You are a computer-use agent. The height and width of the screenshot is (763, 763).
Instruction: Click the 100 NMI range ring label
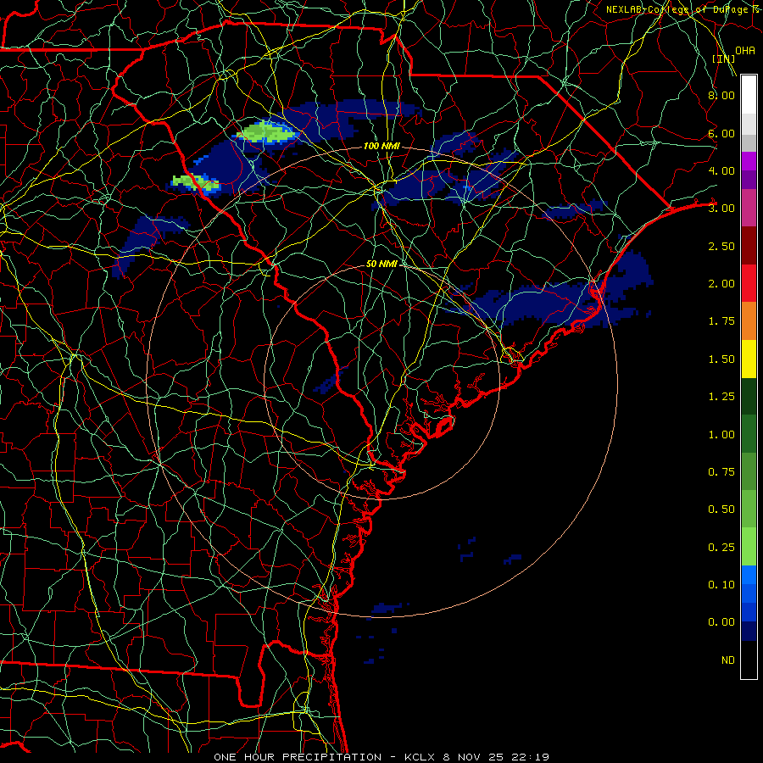coord(381,146)
